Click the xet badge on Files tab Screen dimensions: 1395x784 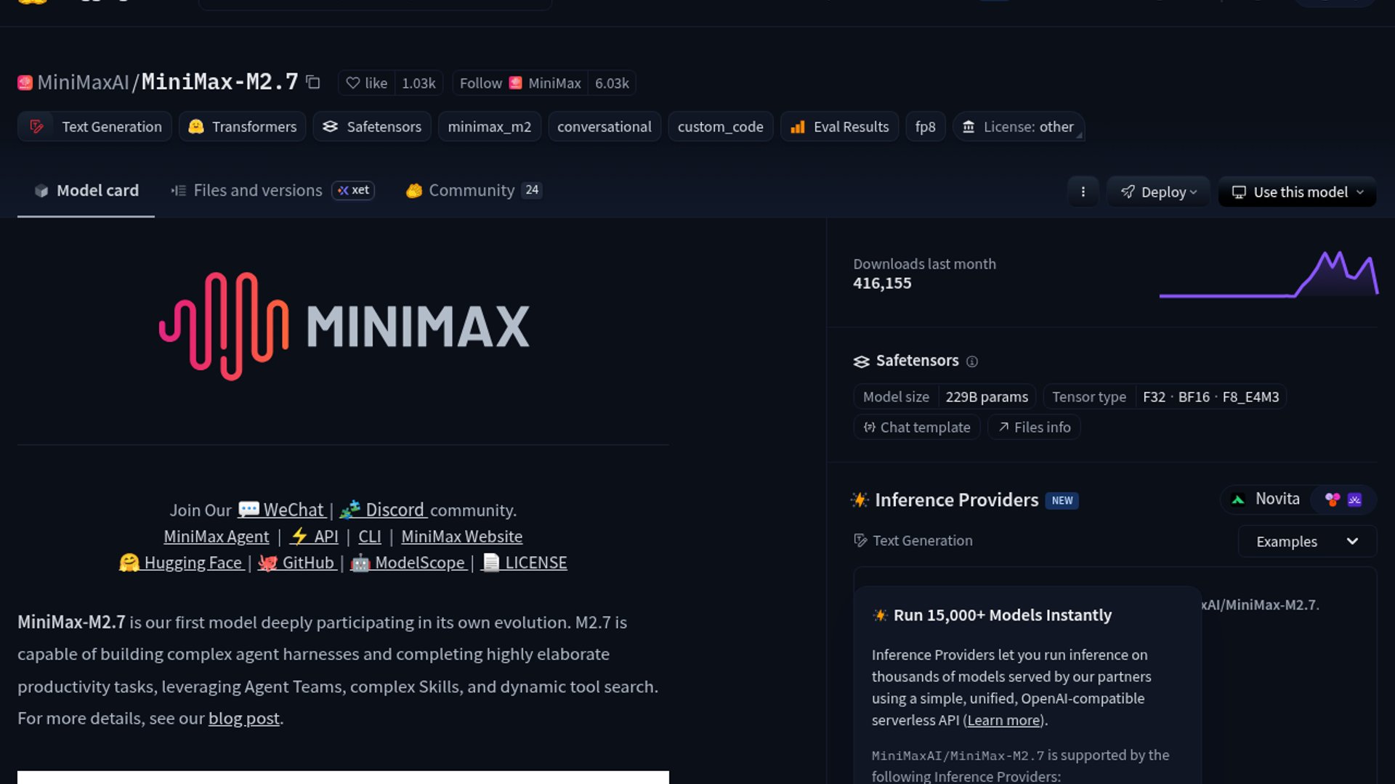point(353,190)
